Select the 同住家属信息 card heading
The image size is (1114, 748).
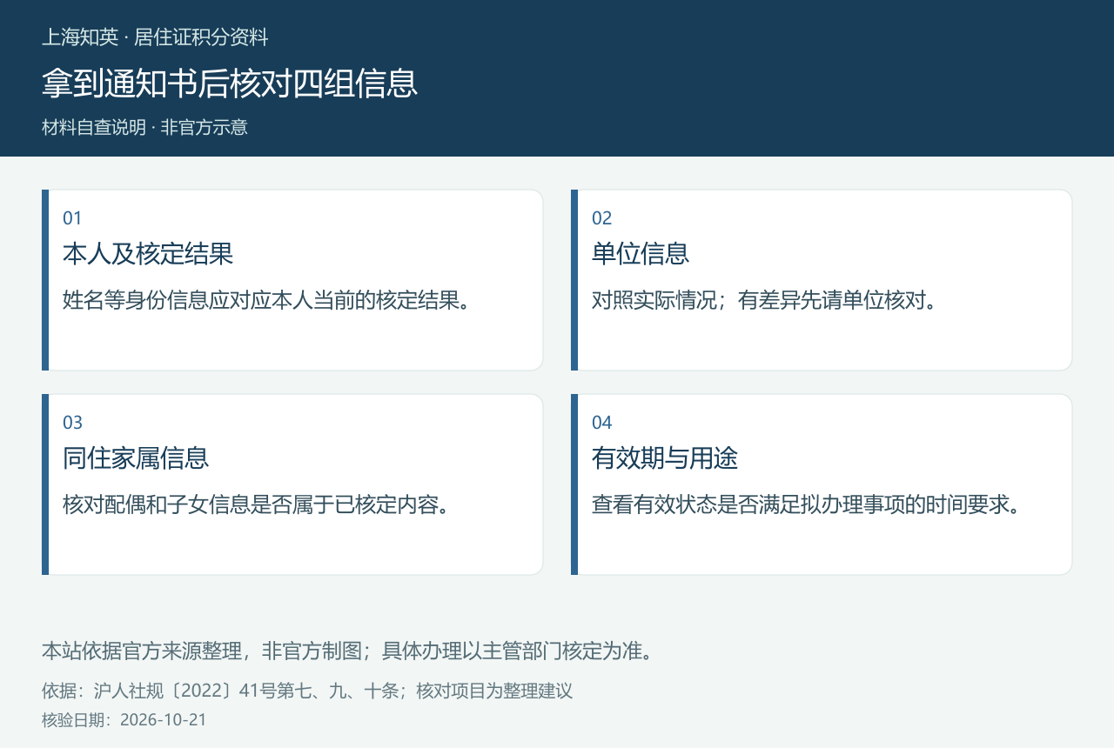pyautogui.click(x=136, y=458)
